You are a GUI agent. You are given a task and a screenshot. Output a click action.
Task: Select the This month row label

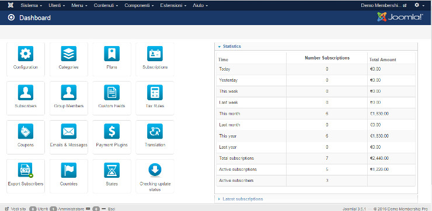[229, 114]
